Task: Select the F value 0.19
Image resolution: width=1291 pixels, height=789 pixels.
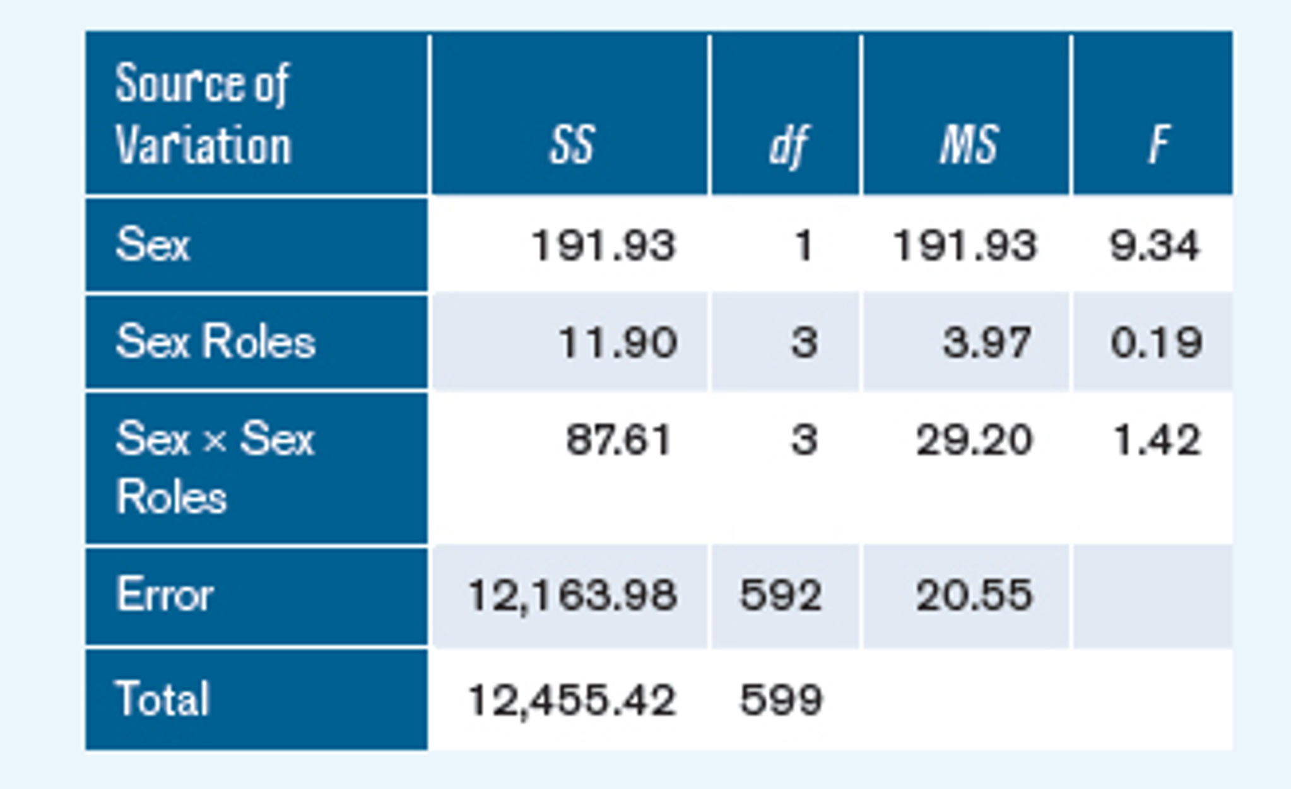Action: [1156, 342]
